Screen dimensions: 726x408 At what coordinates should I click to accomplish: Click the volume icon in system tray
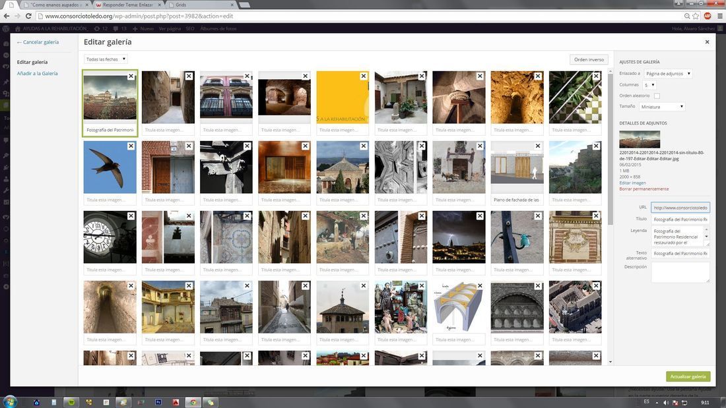point(666,403)
